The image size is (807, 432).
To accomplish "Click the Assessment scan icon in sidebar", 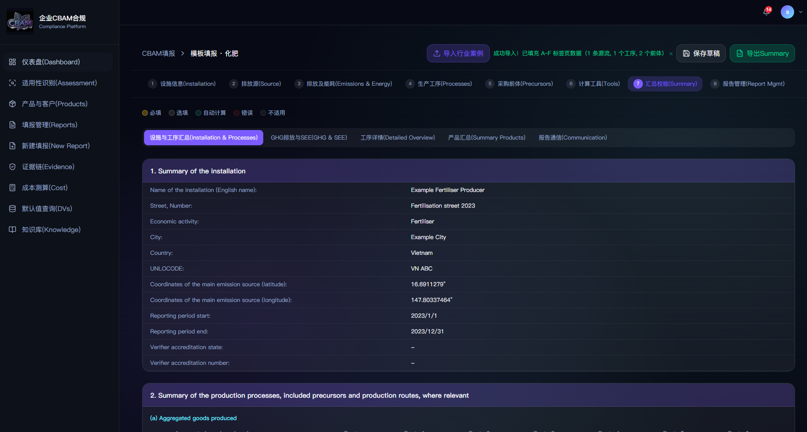I will click(x=12, y=83).
